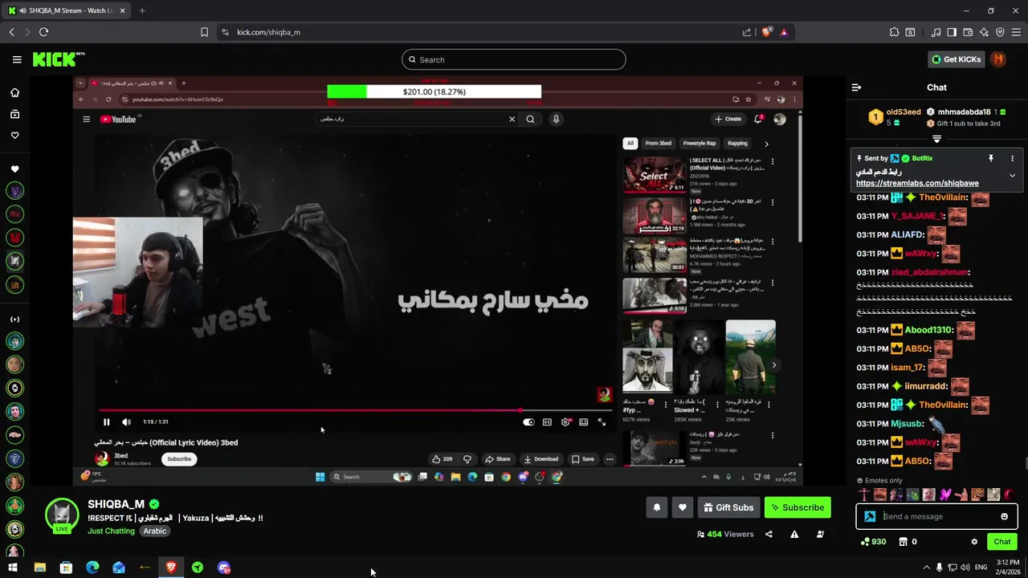
Task: Reload the Kick page
Action: (x=43, y=32)
